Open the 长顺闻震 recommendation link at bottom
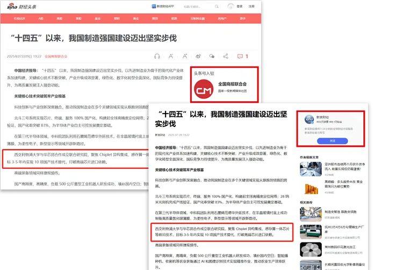This screenshot has height=270, width=403. click(344, 265)
